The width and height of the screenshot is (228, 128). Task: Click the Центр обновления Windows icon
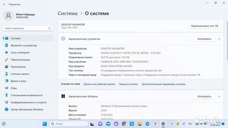[7, 109]
